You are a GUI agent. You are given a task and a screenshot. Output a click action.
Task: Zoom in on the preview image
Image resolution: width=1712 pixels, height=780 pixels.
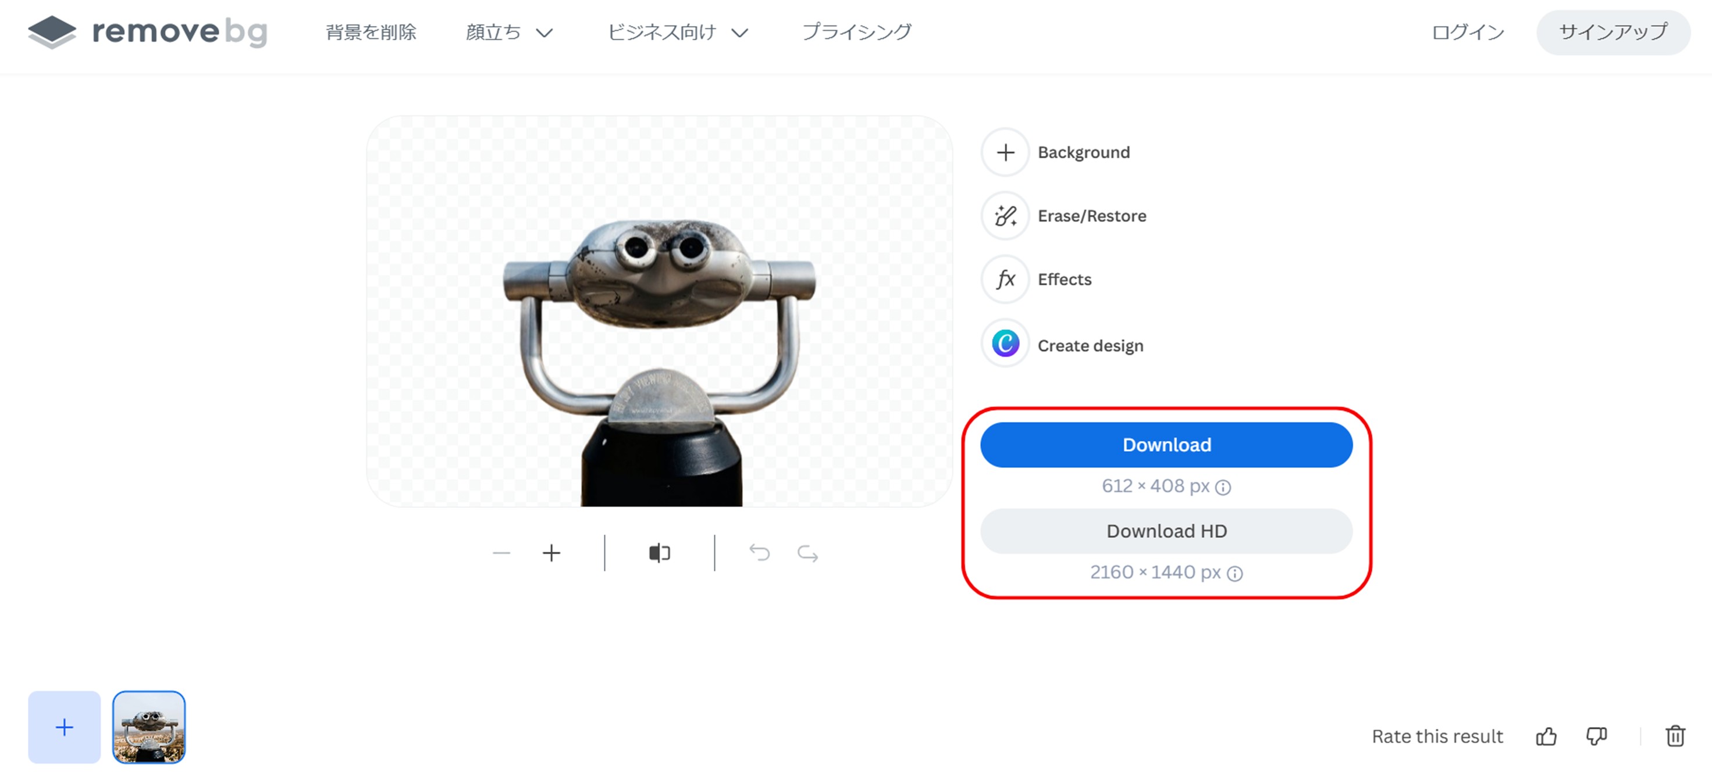(551, 553)
